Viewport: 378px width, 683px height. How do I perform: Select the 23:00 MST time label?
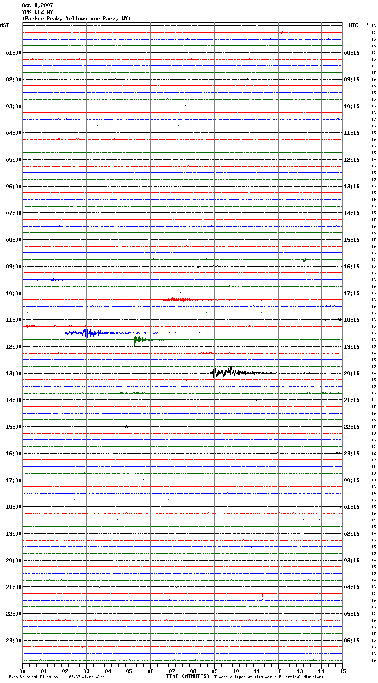14,641
